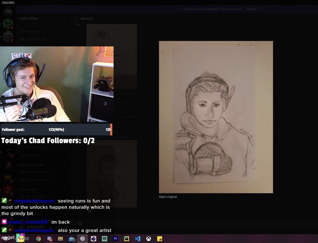
Task: Expand the Irish's Elites server menu
Action: pos(64,19)
